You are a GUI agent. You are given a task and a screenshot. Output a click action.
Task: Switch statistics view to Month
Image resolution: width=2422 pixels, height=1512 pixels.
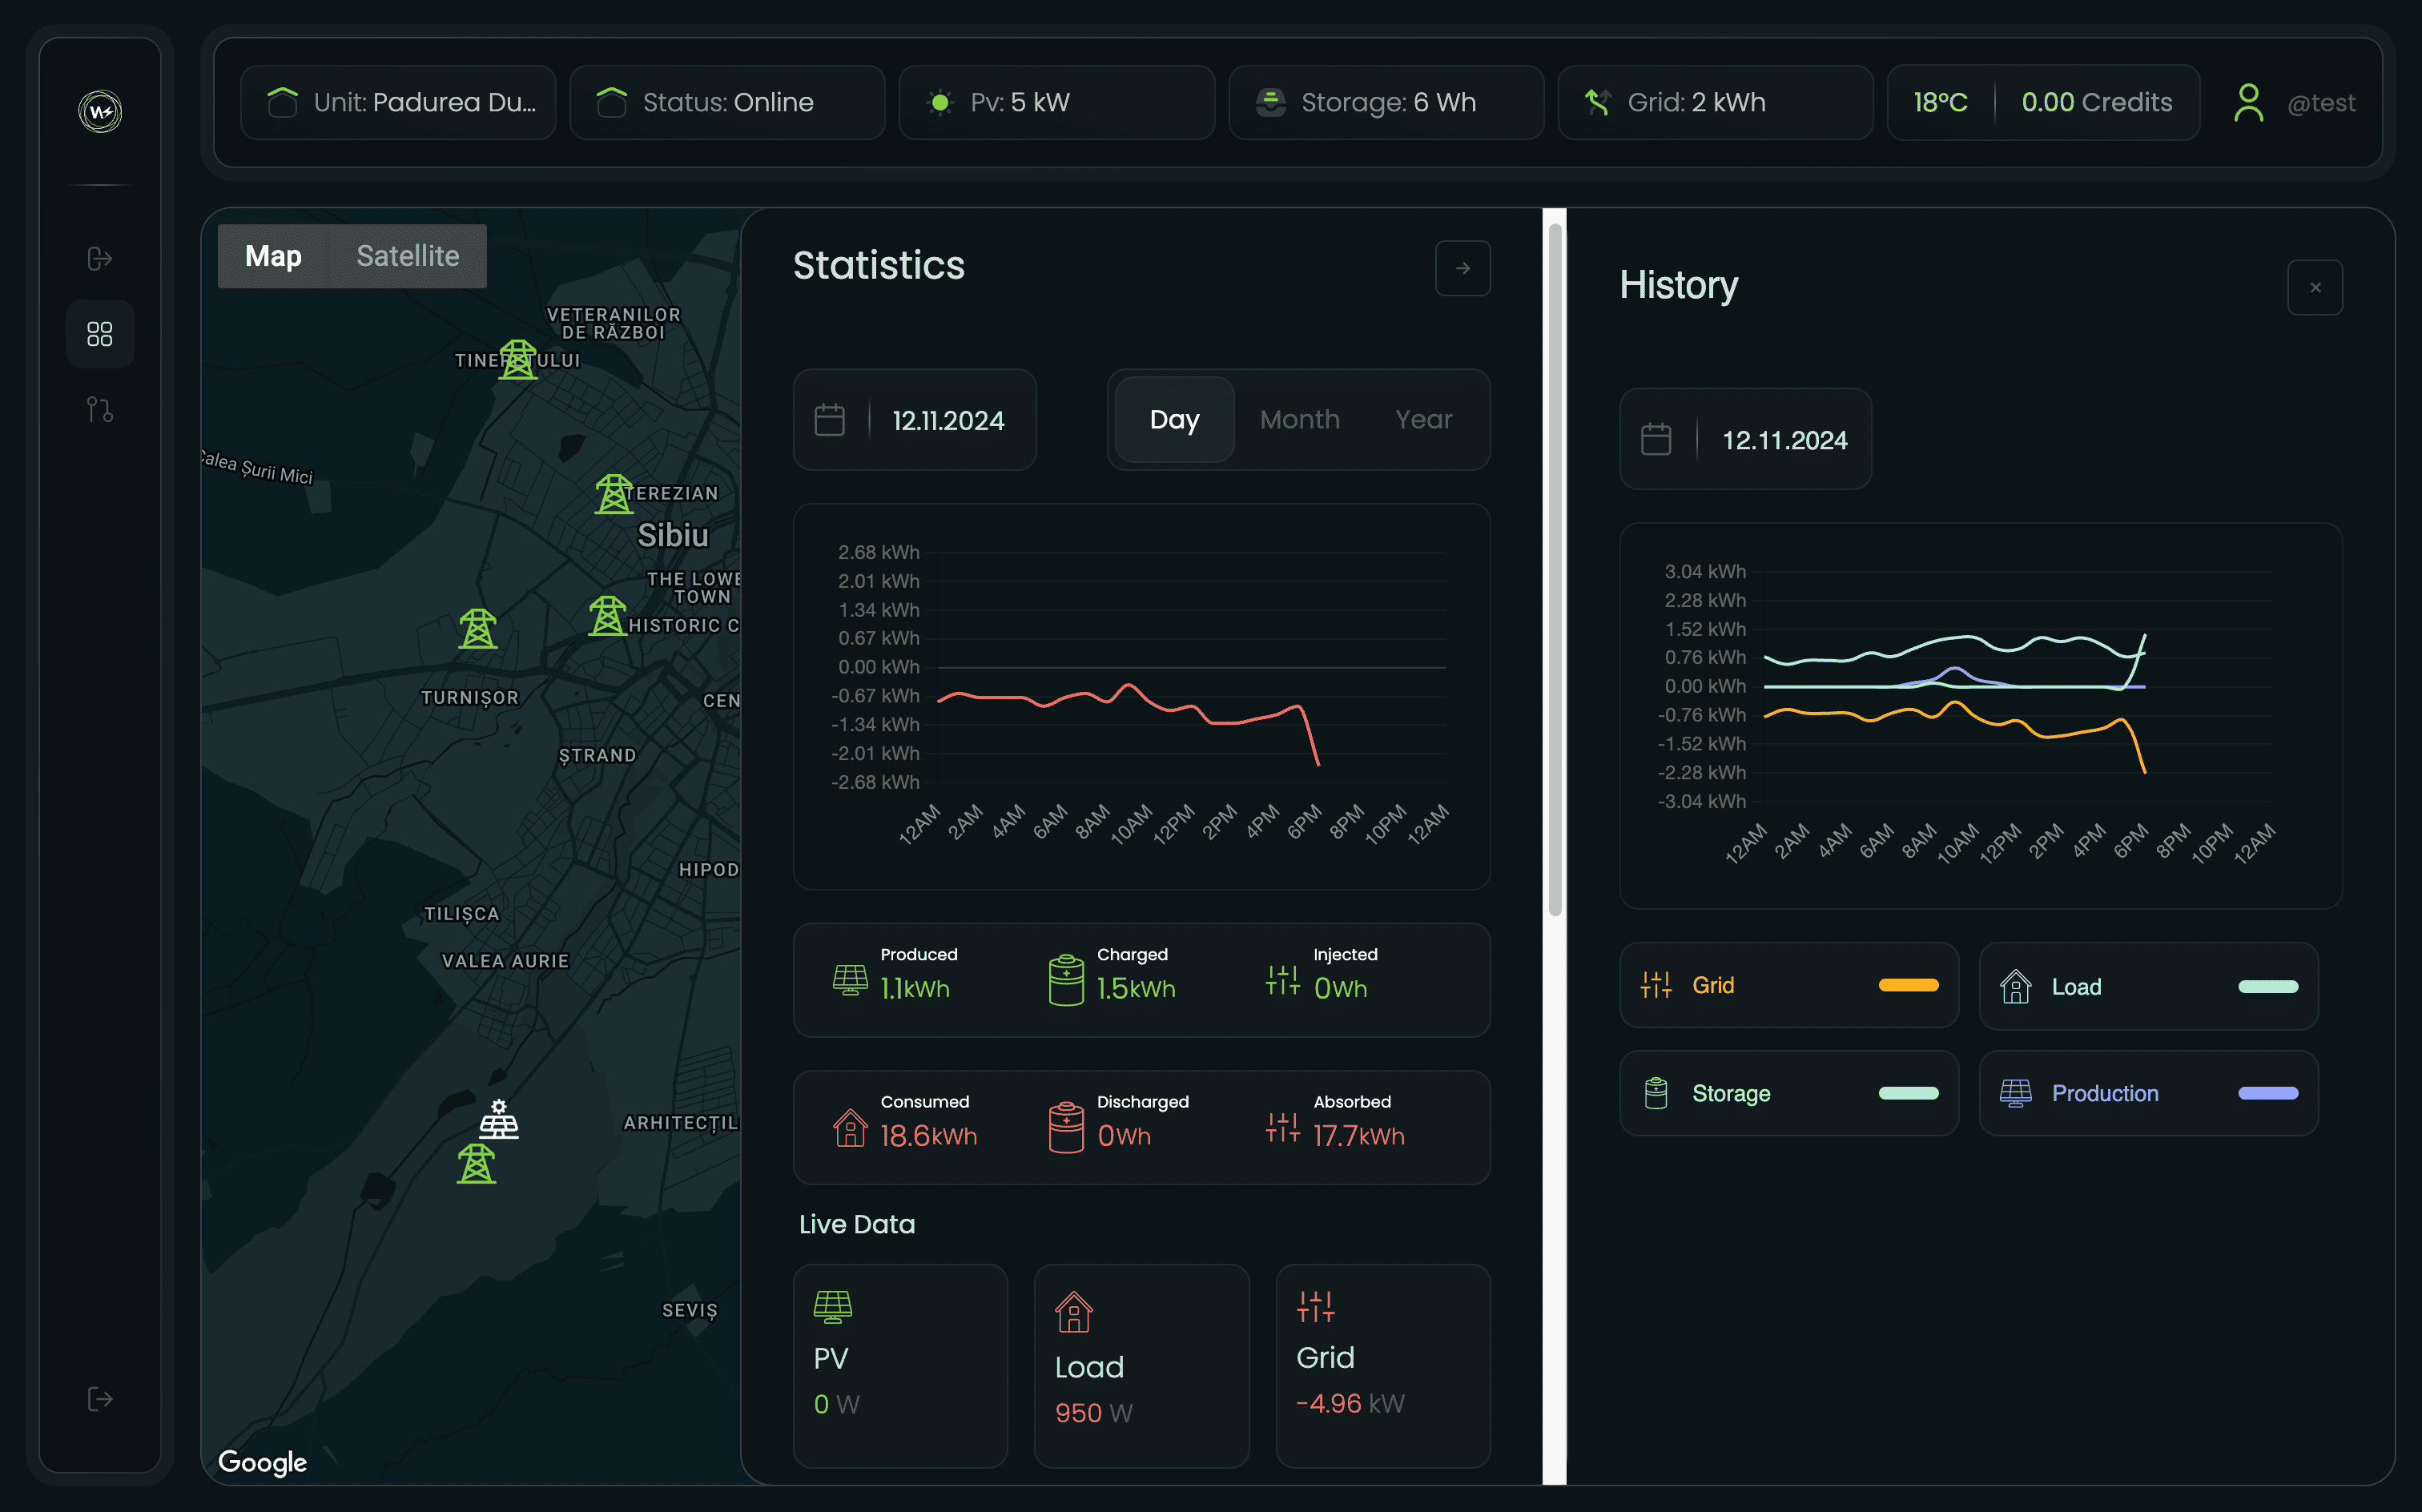1299,420
